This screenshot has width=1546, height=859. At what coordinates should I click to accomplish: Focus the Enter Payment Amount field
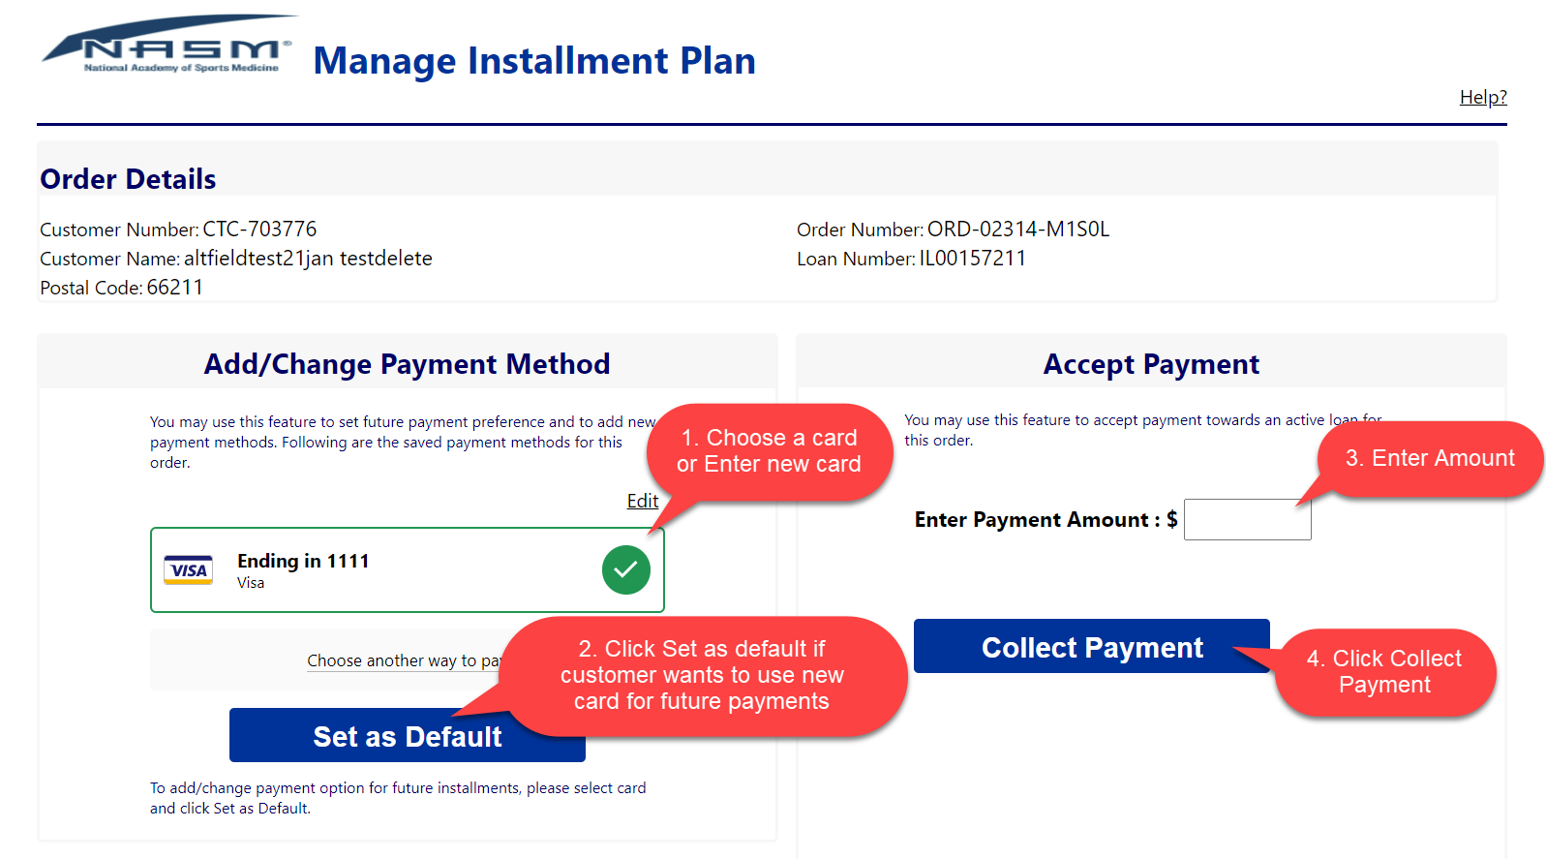coord(1247,520)
